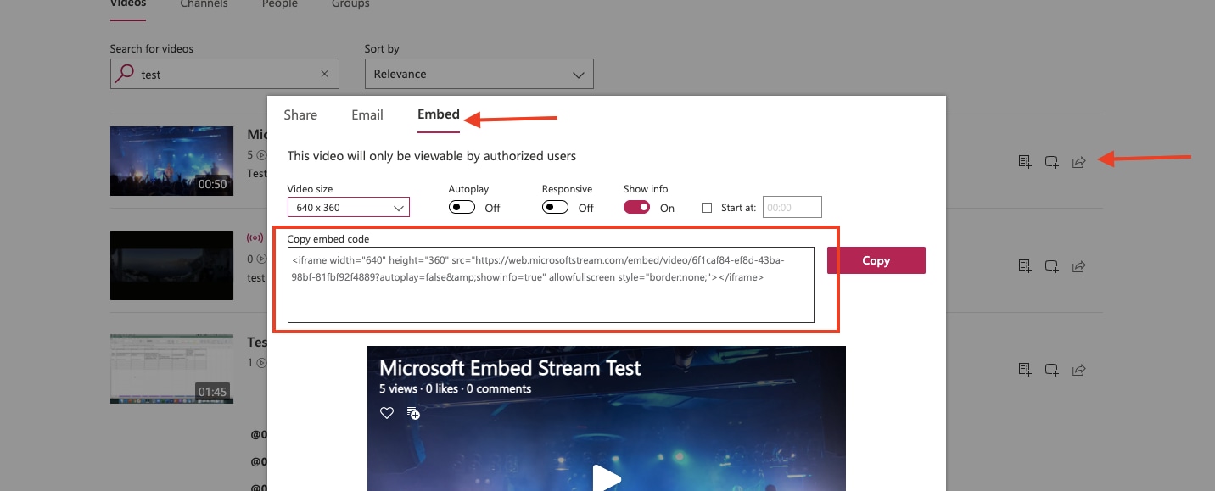Open the dark live stream thumbnail
Image resolution: width=1215 pixels, height=491 pixels.
tap(171, 265)
